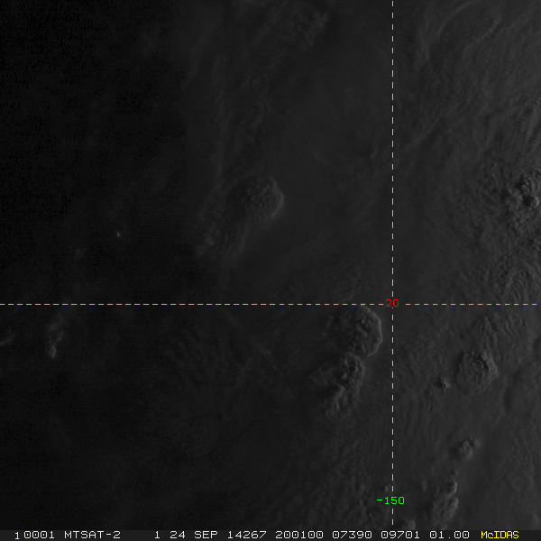Viewport: 541px width, 541px height.
Task: Click the red 20 latitude label
Action: pos(392,303)
